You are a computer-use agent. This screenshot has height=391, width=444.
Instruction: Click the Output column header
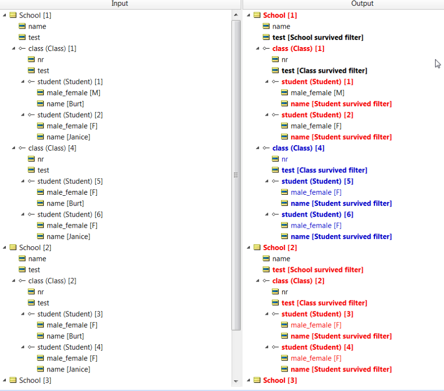click(343, 4)
